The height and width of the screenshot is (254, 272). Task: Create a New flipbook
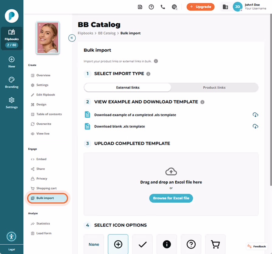pyautogui.click(x=12, y=62)
